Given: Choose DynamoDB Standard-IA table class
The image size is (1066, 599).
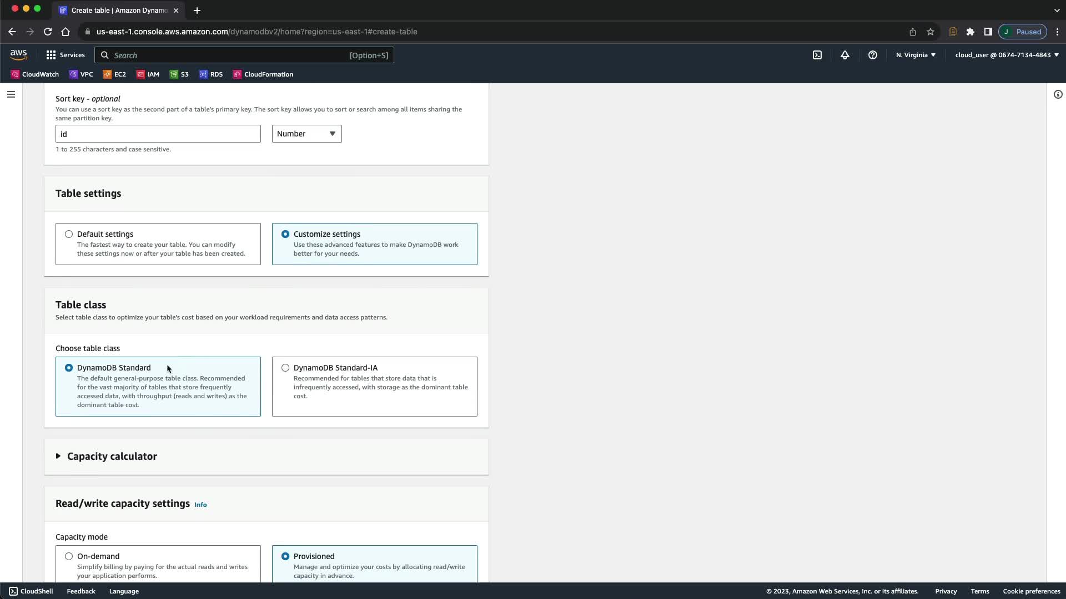Looking at the screenshot, I should [x=285, y=368].
